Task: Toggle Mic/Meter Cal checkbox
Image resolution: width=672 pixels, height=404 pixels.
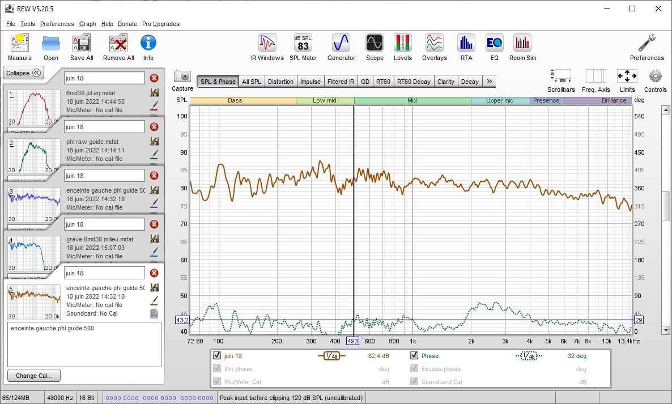Action: point(217,381)
